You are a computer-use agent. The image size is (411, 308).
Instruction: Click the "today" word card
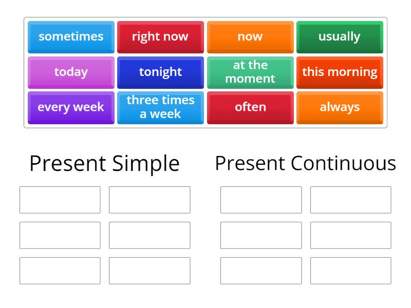pos(70,72)
